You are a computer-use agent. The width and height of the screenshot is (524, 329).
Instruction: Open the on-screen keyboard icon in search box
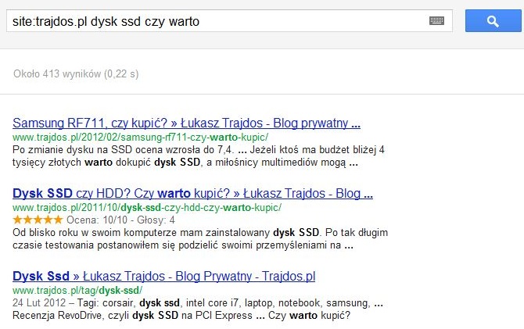[x=436, y=21]
